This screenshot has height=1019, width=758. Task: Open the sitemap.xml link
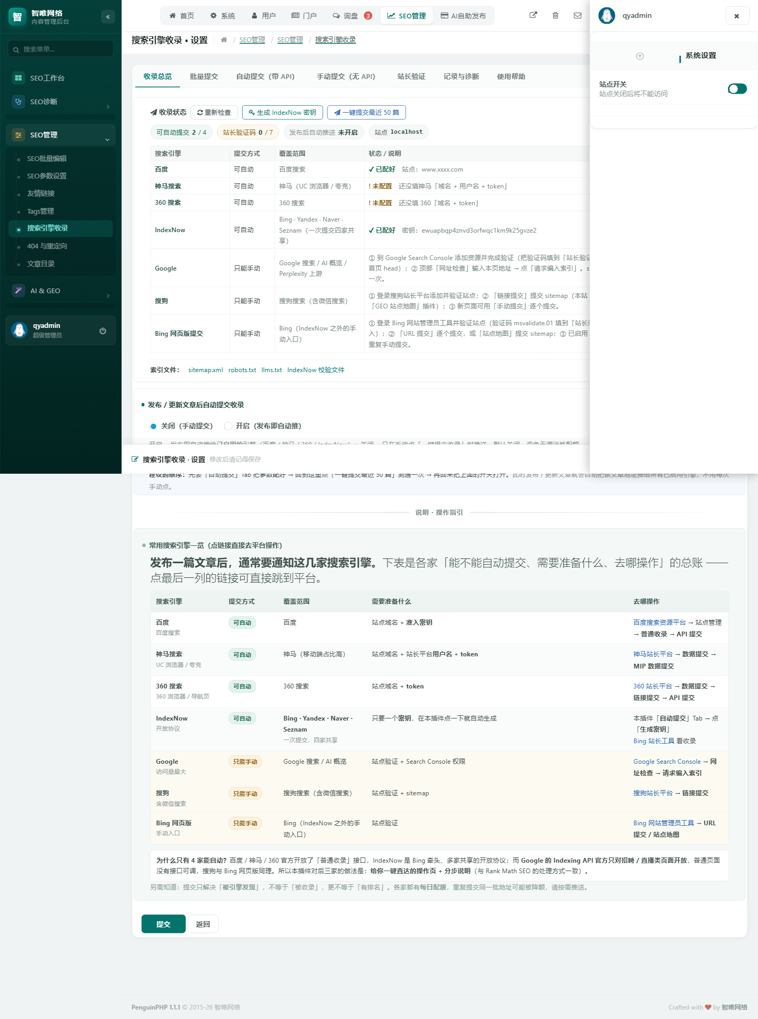[206, 370]
